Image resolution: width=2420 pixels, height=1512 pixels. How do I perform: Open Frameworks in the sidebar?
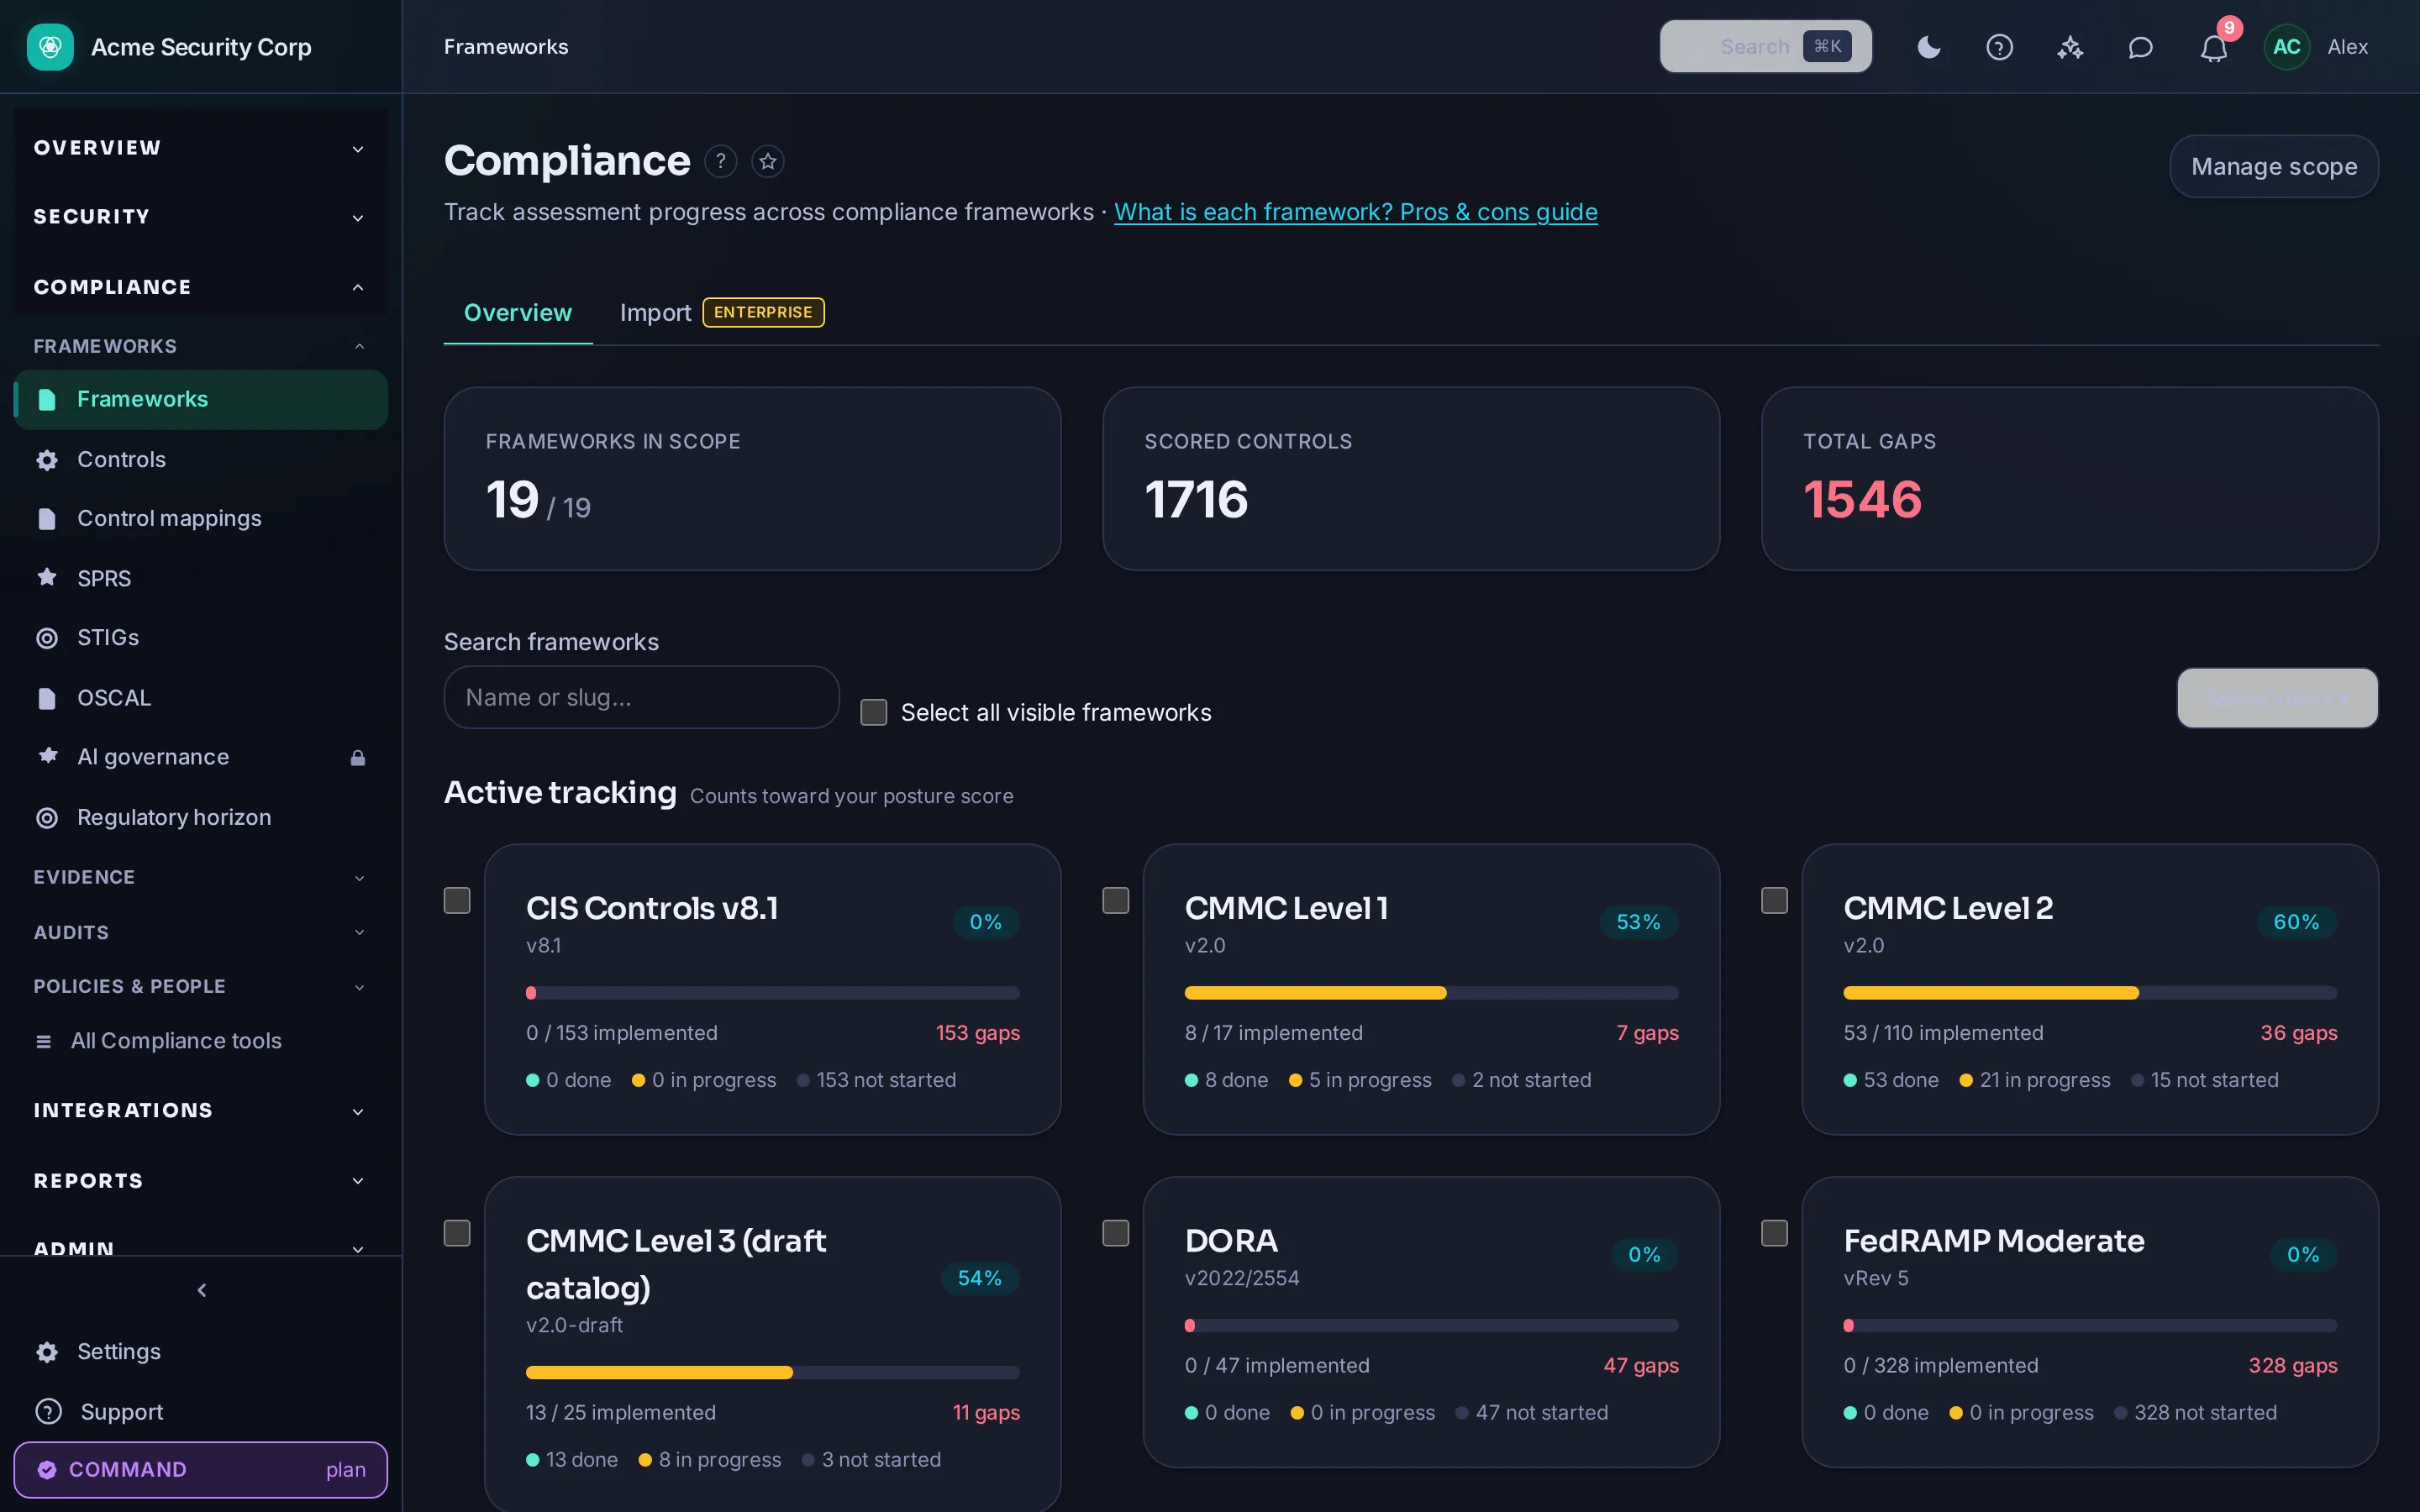[201, 399]
